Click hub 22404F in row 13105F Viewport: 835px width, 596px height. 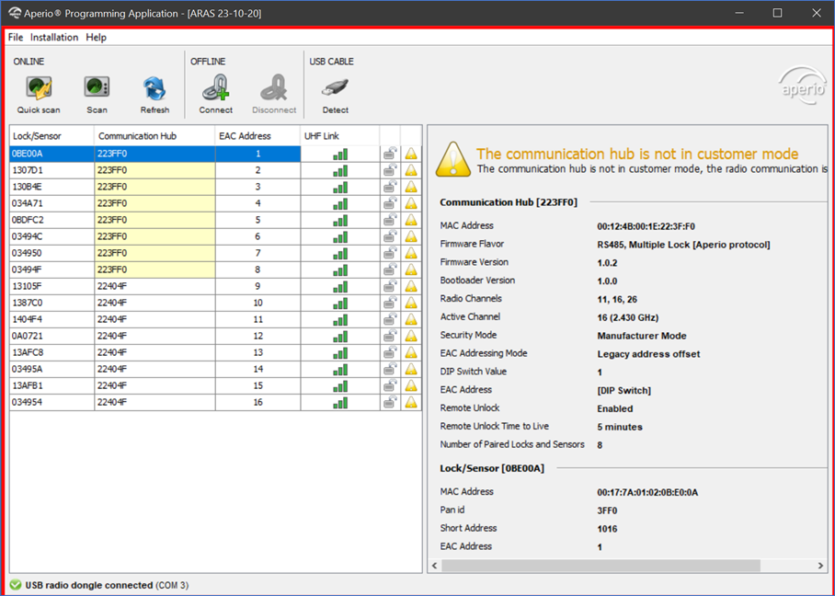pos(155,286)
